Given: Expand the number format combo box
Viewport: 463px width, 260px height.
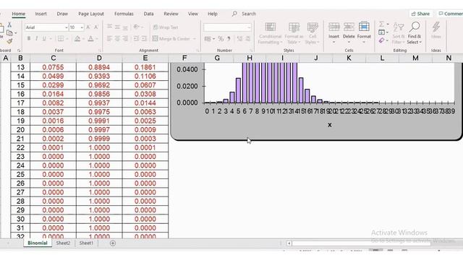Looking at the screenshot, I should coord(249,27).
